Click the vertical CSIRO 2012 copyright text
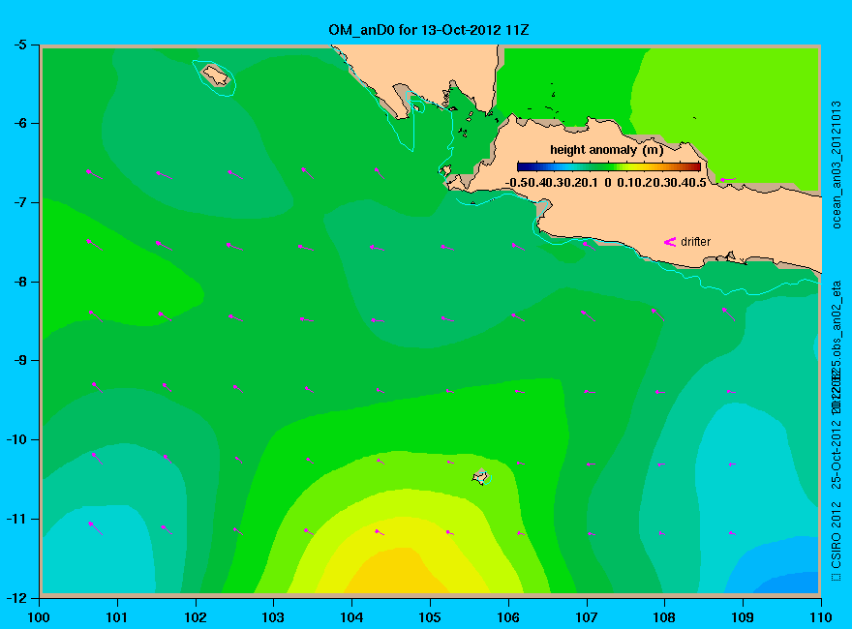The image size is (852, 629). coord(837,542)
